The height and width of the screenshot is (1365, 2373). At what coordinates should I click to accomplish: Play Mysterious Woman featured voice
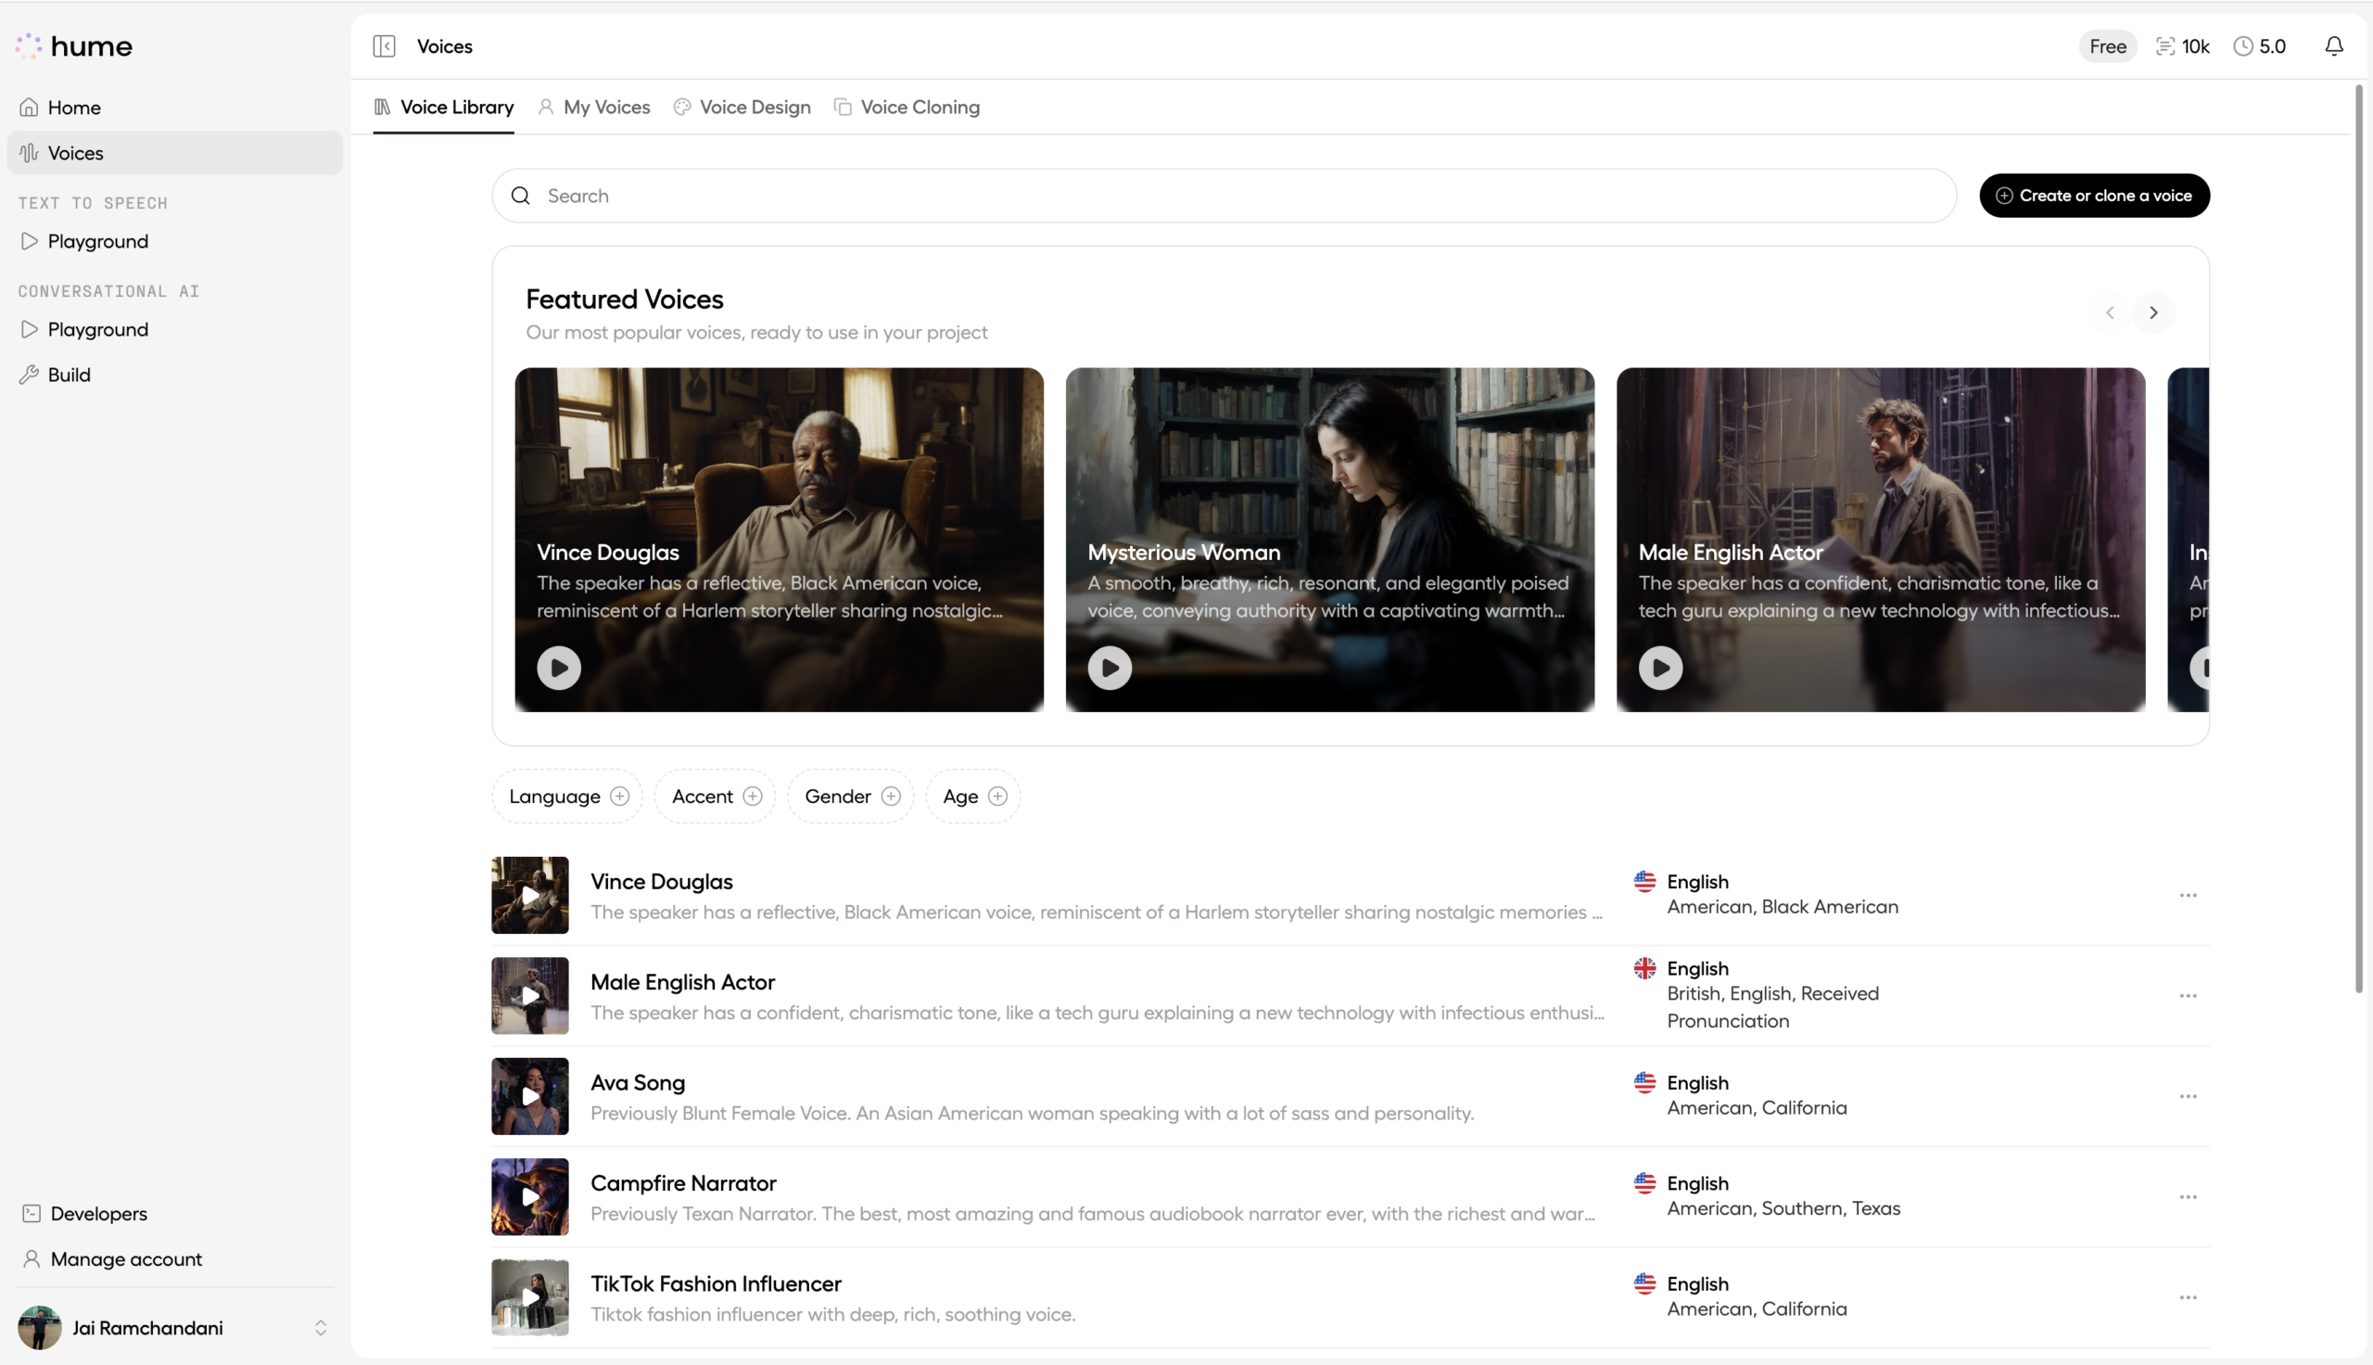click(1110, 668)
